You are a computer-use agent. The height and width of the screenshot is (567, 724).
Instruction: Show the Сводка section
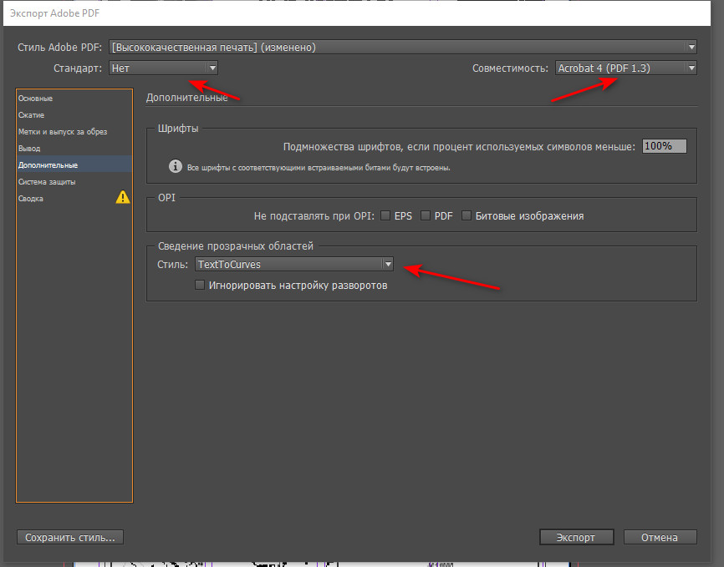[74, 199]
